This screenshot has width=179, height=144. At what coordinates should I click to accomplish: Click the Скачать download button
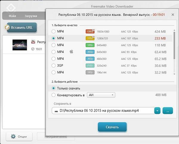(x=112, y=127)
